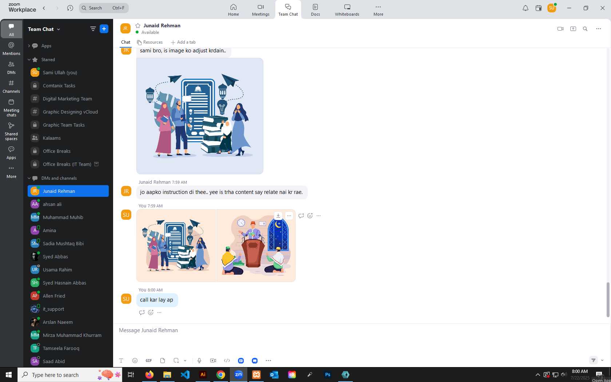Open chat with Muhammad Muhib

click(68, 217)
